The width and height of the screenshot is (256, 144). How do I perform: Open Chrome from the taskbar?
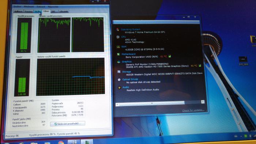[x=61, y=143]
